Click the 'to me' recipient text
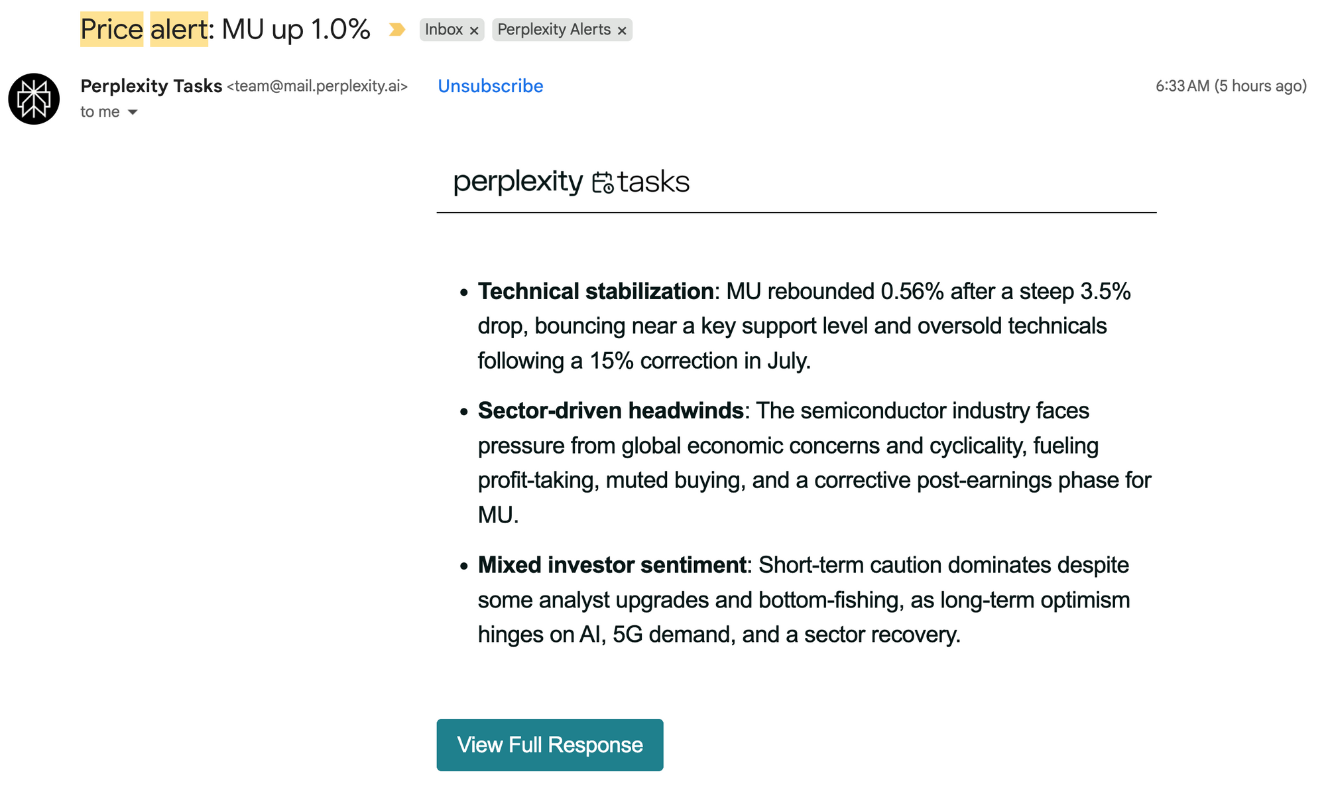This screenshot has height=809, width=1326. pos(100,112)
